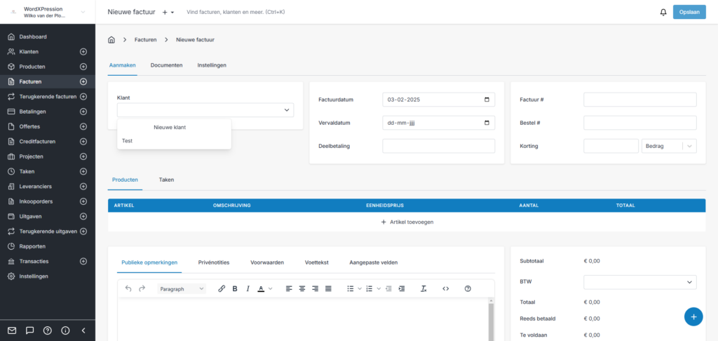Switch to the Taken line items tab
This screenshot has width=718, height=341.
point(166,180)
